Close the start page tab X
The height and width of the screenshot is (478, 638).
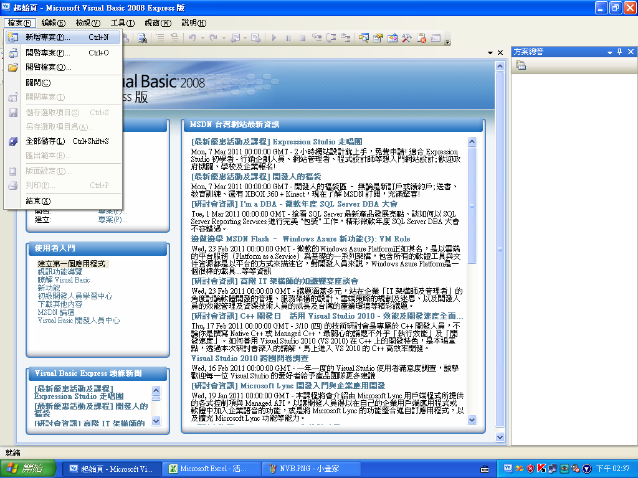click(x=500, y=52)
